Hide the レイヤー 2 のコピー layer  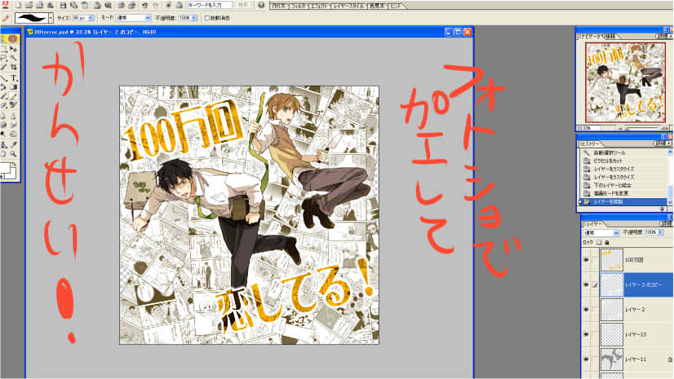point(586,284)
